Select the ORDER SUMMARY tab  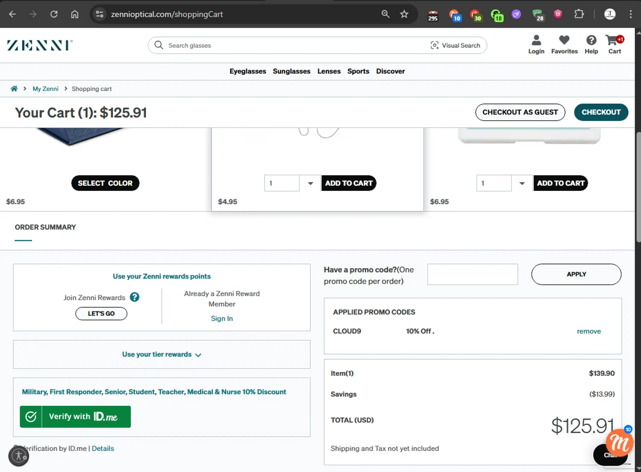(45, 227)
